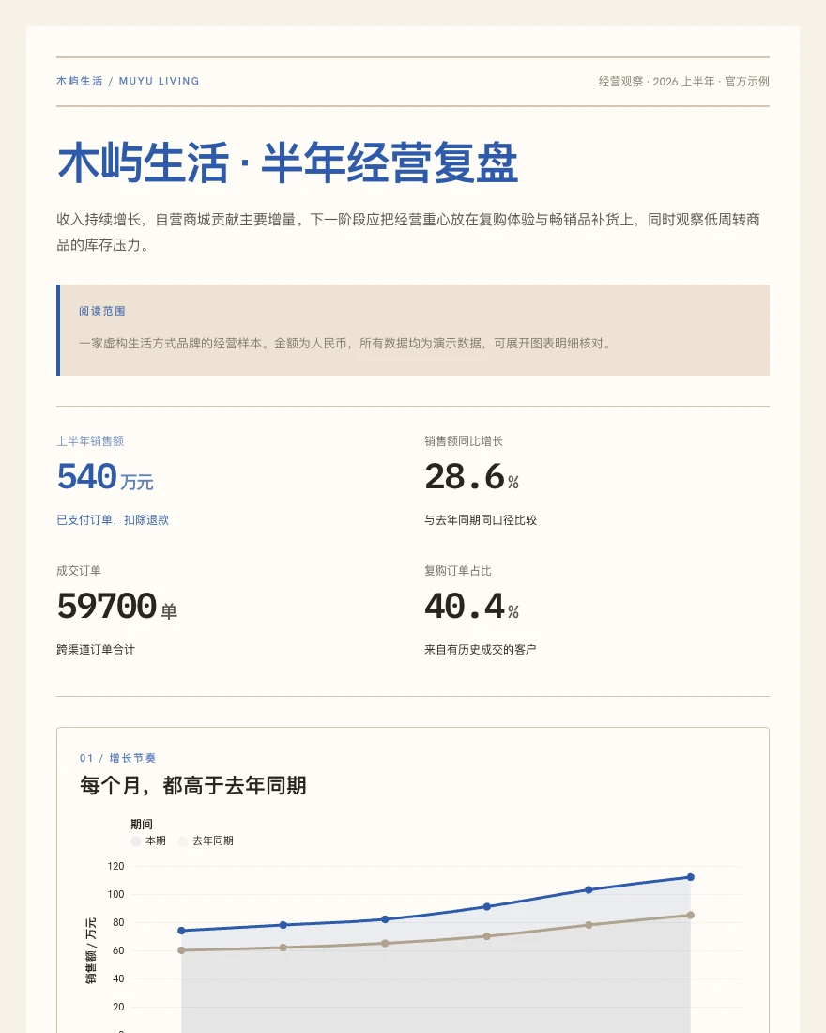Click the highest blue data point near 112
This screenshot has height=1033, width=826.
tap(690, 877)
